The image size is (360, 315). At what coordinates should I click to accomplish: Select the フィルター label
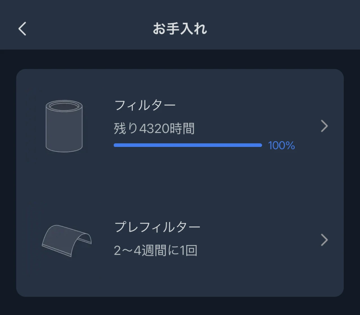click(x=145, y=105)
